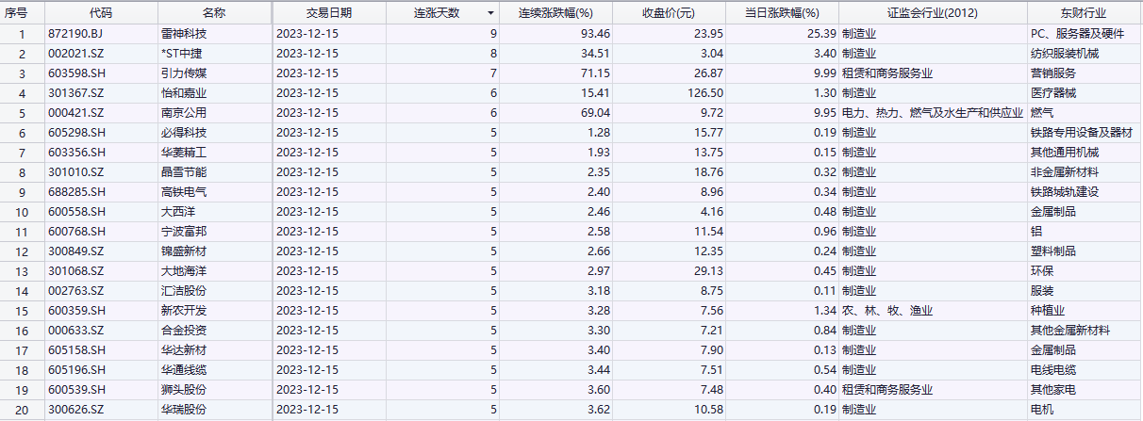Select the 东财行业 column header
Viewport: 1143px width, 421px height.
pos(1083,13)
